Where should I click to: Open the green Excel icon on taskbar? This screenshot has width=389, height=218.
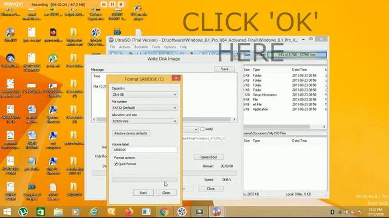(41, 212)
